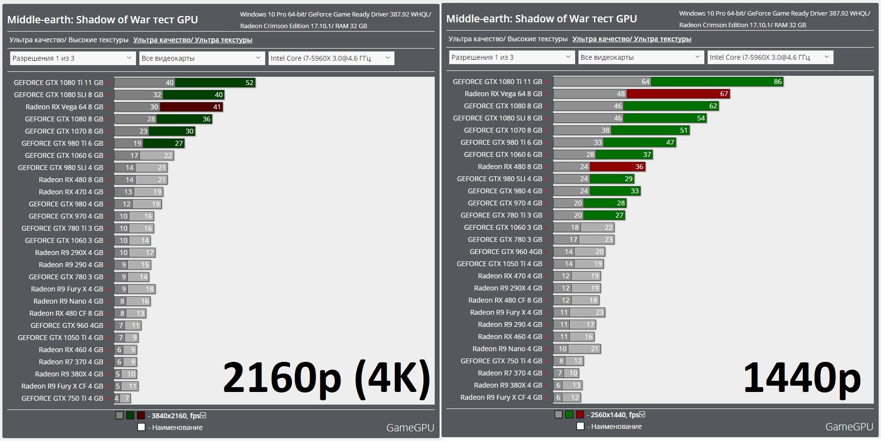
Task: Click red X next to GTX 970 in 1440p chart
Action: point(547,204)
